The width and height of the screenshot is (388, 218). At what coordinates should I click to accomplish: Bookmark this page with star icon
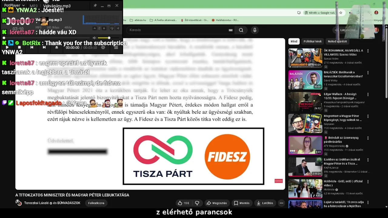341,13
